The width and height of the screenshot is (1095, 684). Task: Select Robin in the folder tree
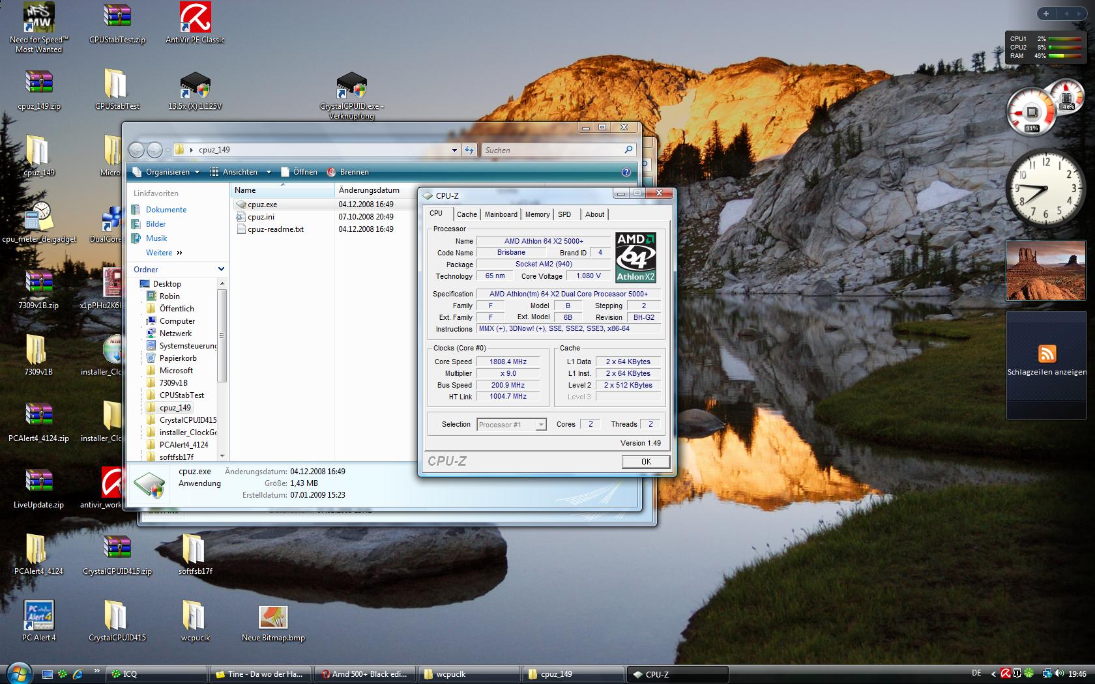(163, 296)
